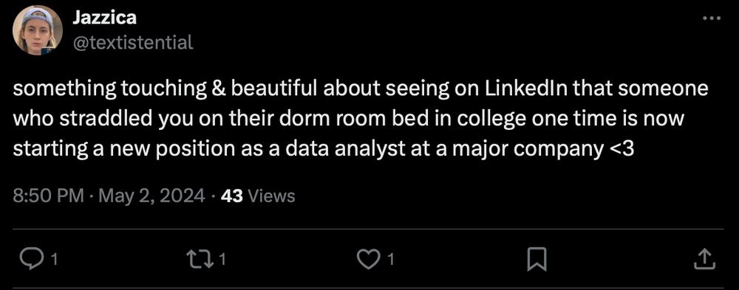Click the 8:50 PM timestamp

coord(49,196)
